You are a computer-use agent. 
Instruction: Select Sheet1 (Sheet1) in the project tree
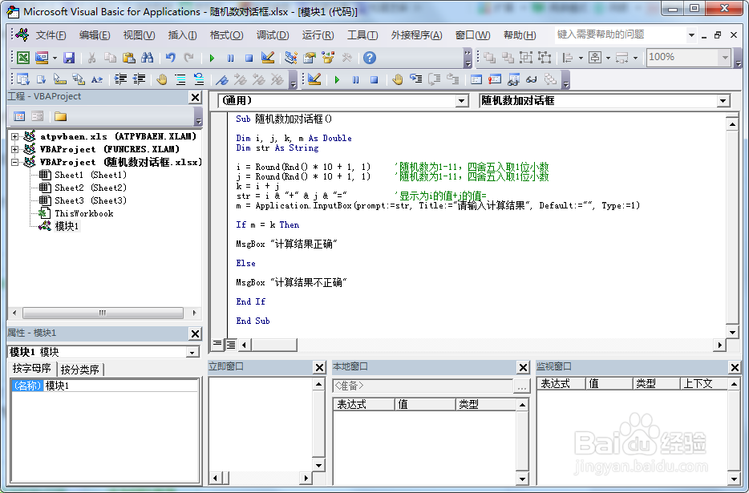(x=91, y=175)
